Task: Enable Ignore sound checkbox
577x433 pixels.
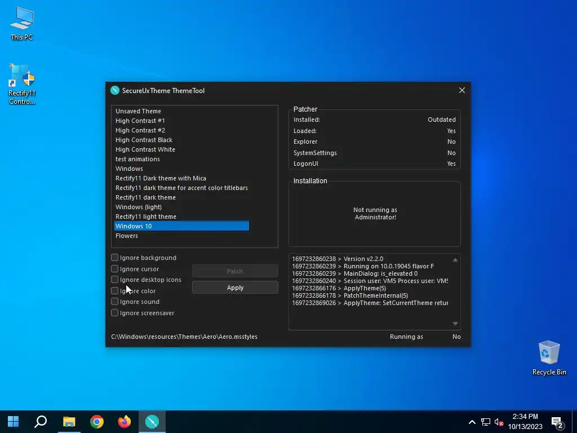Action: click(115, 302)
